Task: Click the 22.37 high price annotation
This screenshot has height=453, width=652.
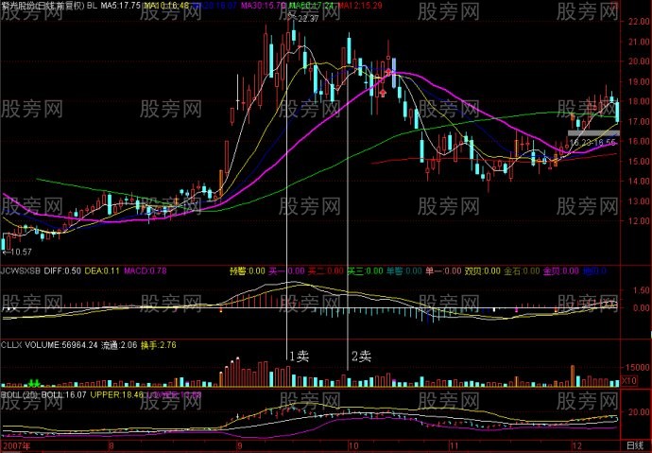Action: [x=308, y=18]
